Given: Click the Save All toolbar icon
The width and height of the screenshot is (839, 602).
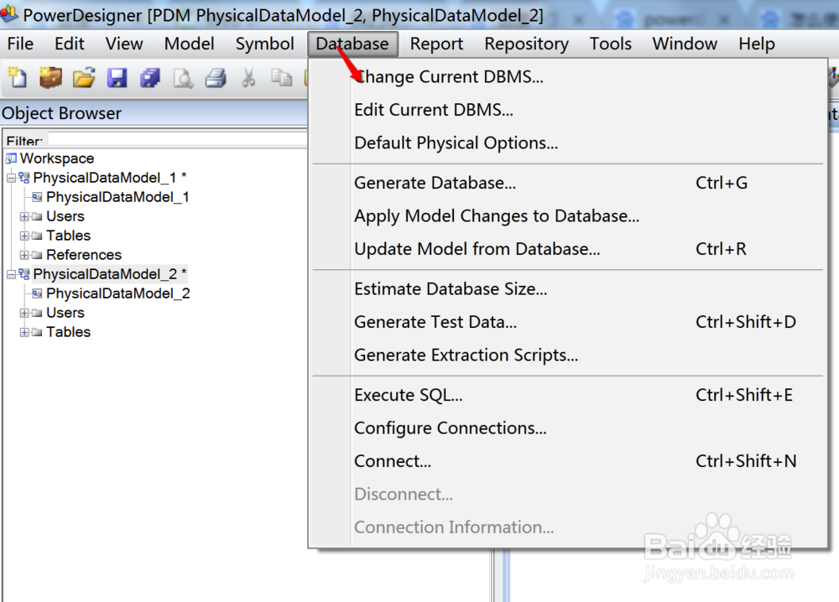Looking at the screenshot, I should (x=150, y=78).
